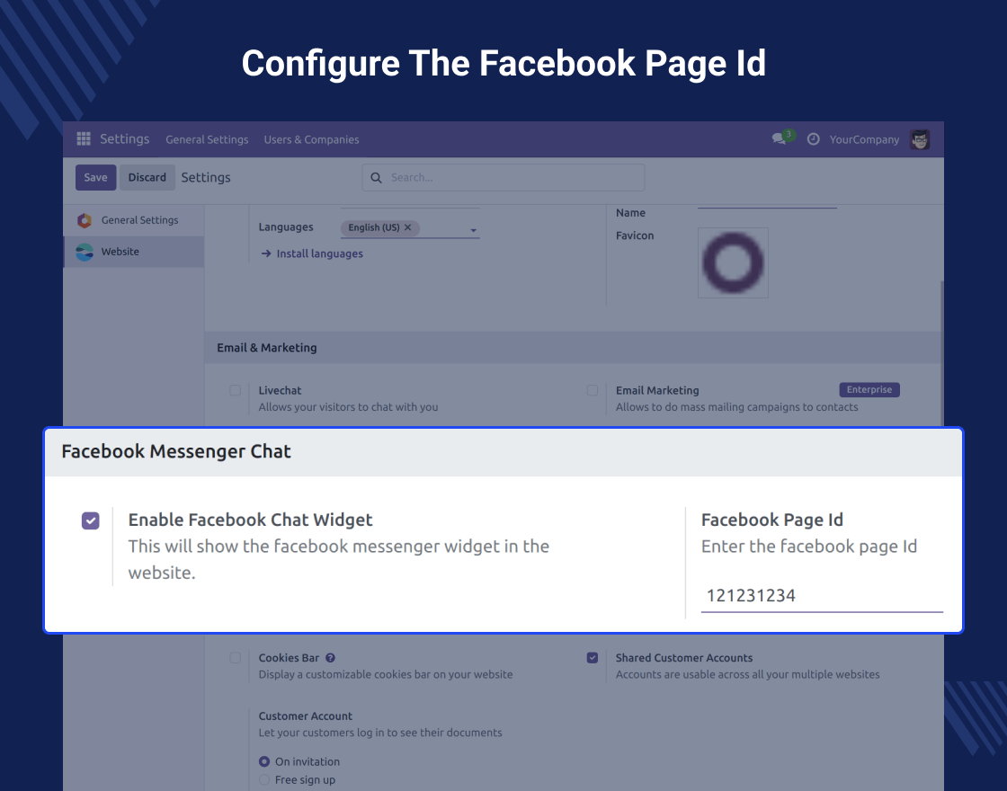The width and height of the screenshot is (1007, 791).
Task: Click the Facebook Messenger Chat section header
Action: (503, 452)
